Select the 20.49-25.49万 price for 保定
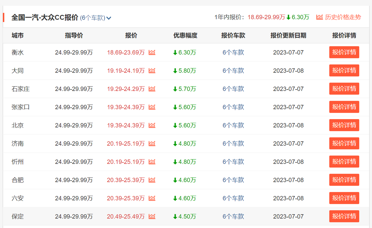Viewport: 372px width, 228px height. (x=126, y=217)
